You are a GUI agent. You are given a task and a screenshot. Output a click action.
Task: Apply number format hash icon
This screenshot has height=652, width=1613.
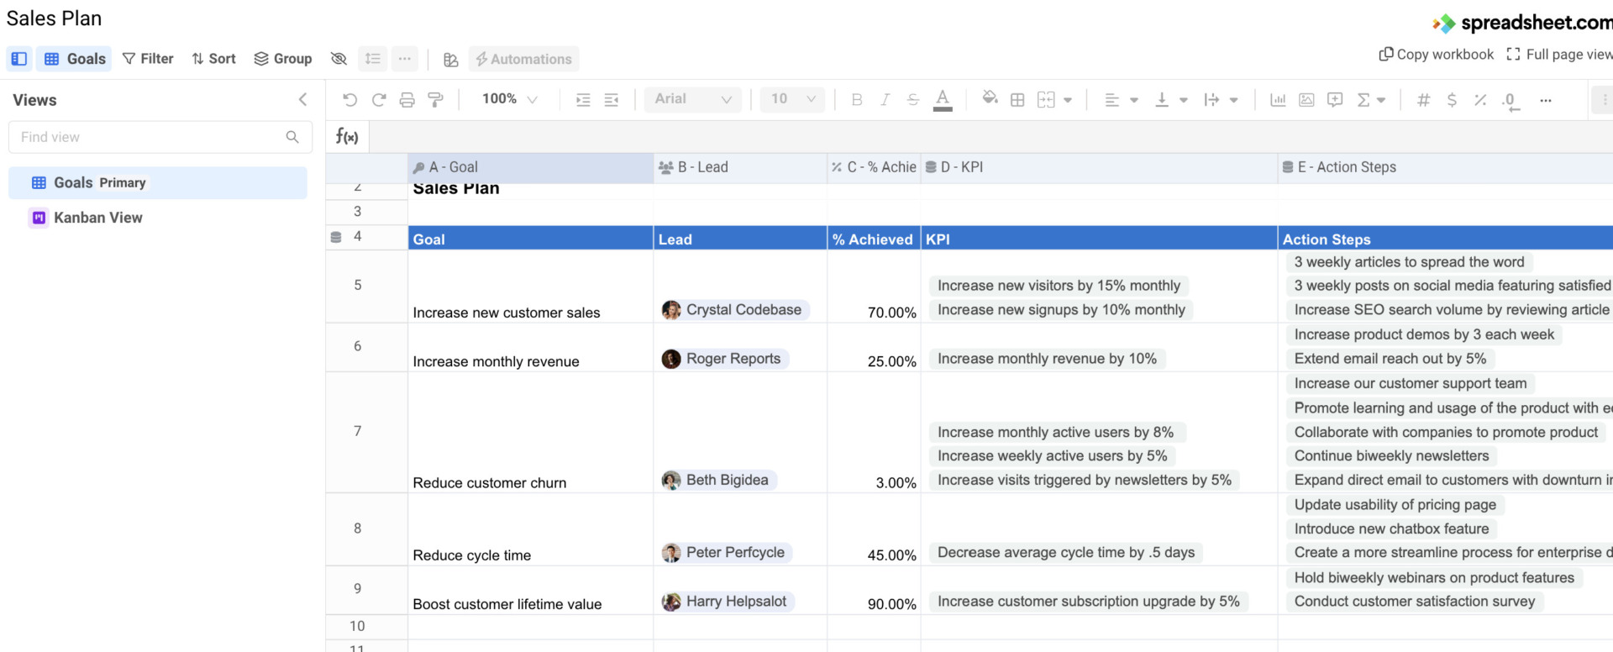[x=1423, y=100]
